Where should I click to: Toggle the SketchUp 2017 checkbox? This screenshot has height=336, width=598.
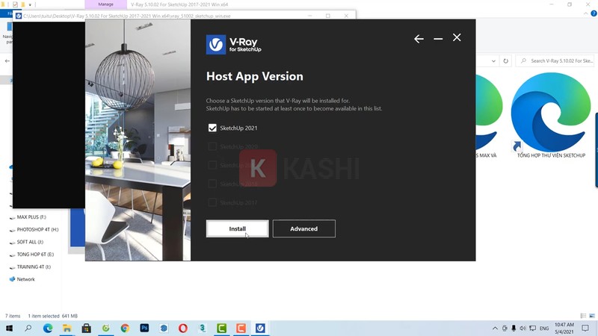point(212,202)
